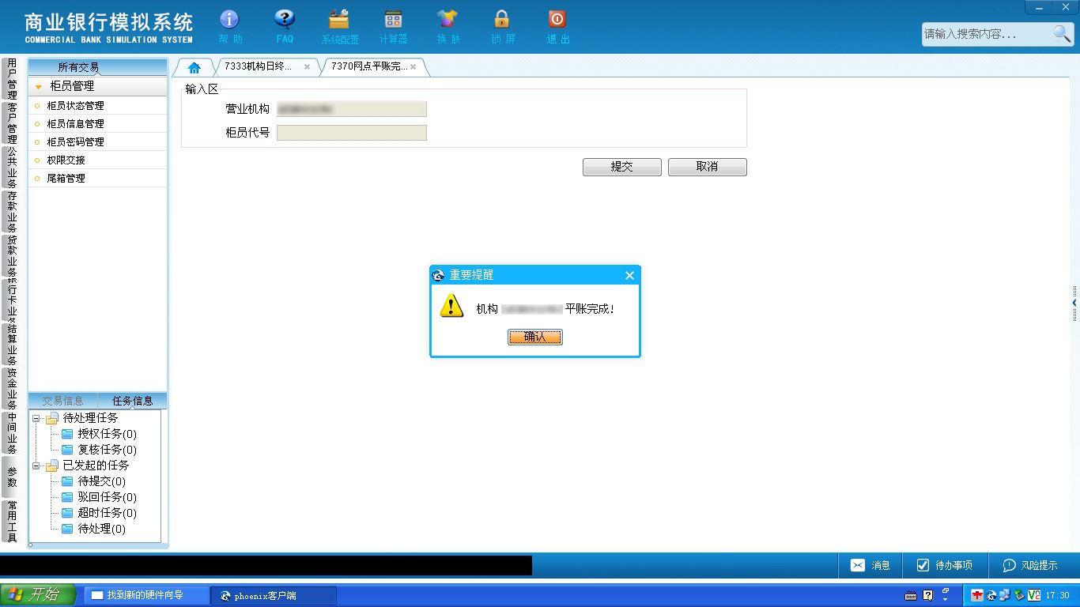
Task: Open 权限交接 menu entry
Action: [98, 160]
